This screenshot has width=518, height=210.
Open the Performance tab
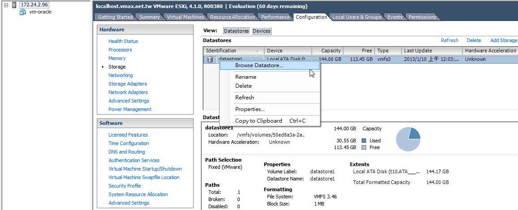click(x=275, y=17)
